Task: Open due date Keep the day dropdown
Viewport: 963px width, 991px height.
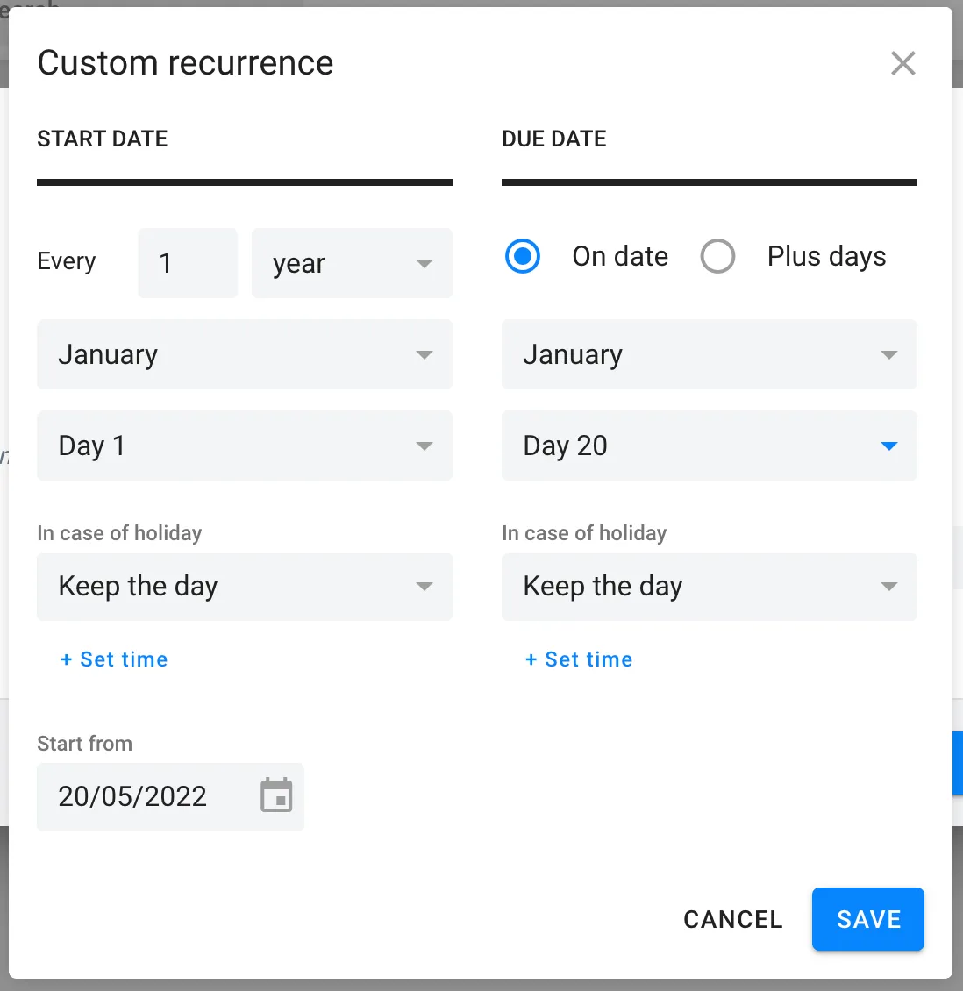Action: pyautogui.click(x=709, y=586)
